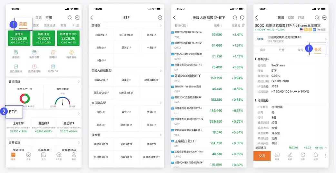The height and width of the screenshot is (173, 336).
Task: Expand the 行業板塊 section chevron
Action: [79, 143]
